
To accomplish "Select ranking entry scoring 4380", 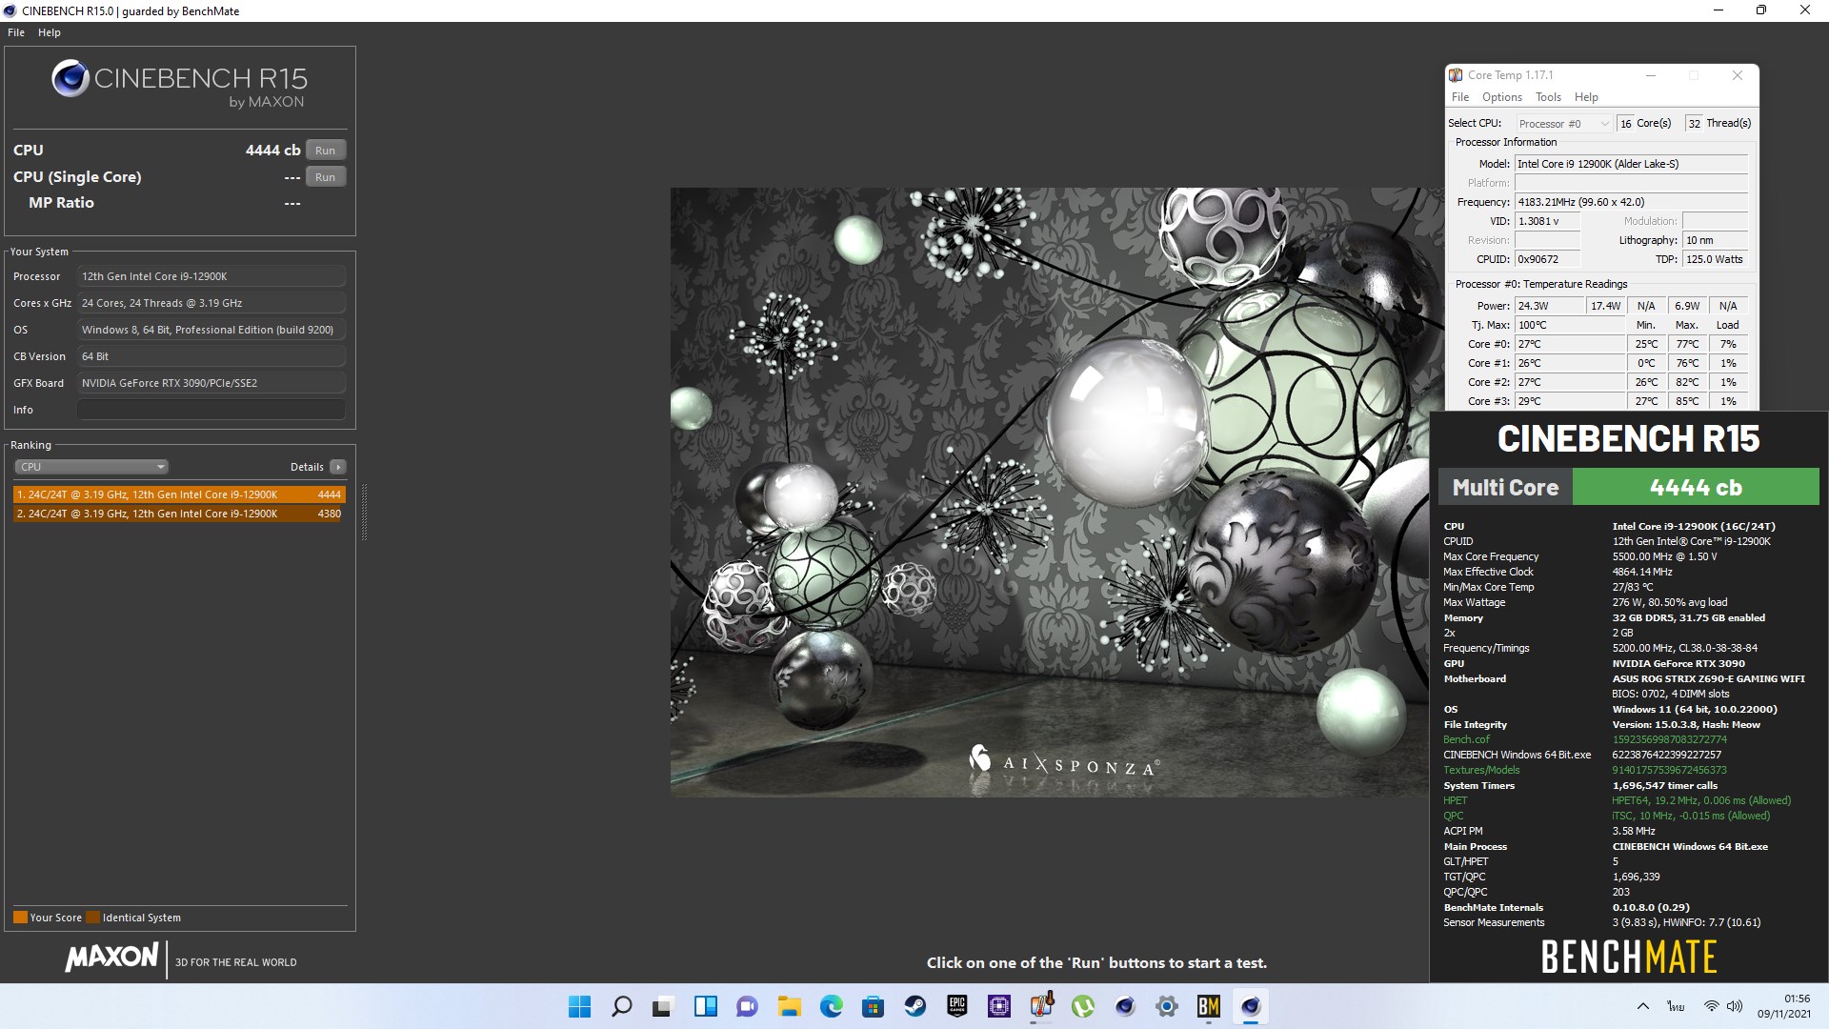I will point(179,514).
